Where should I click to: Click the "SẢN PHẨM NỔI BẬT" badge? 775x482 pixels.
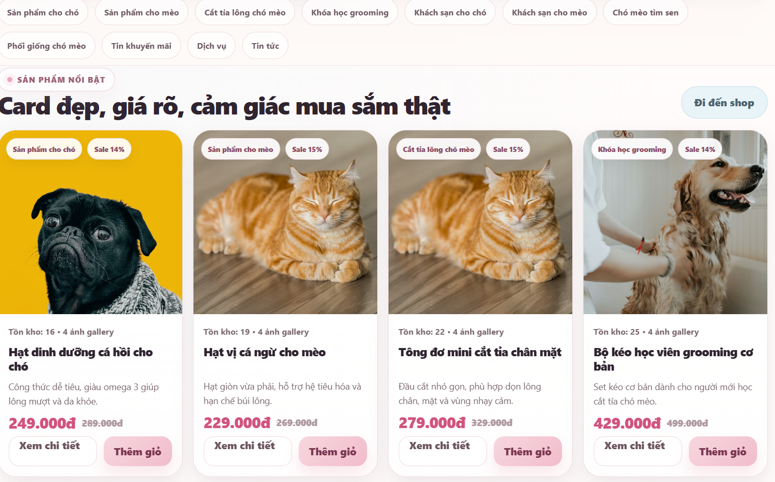(x=57, y=80)
